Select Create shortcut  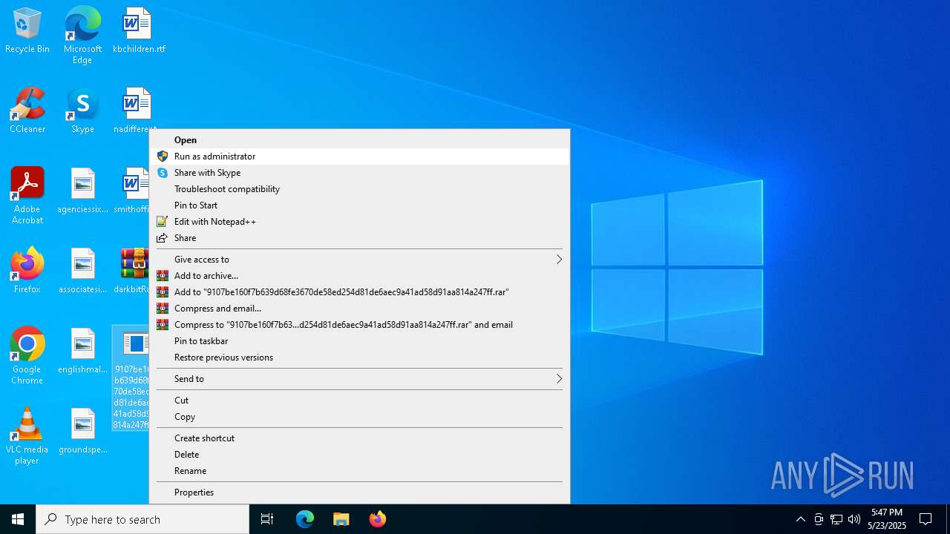coord(359,438)
